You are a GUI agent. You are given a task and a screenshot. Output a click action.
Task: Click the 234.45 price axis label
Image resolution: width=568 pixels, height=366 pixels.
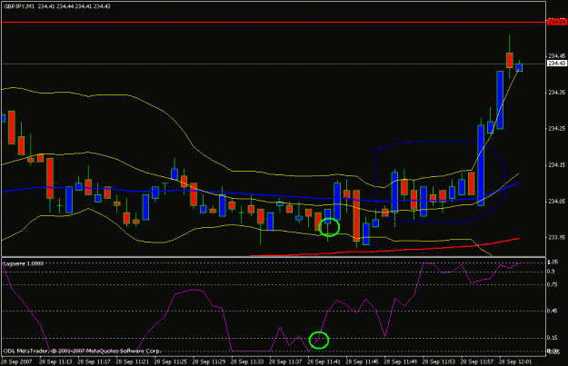(x=556, y=56)
